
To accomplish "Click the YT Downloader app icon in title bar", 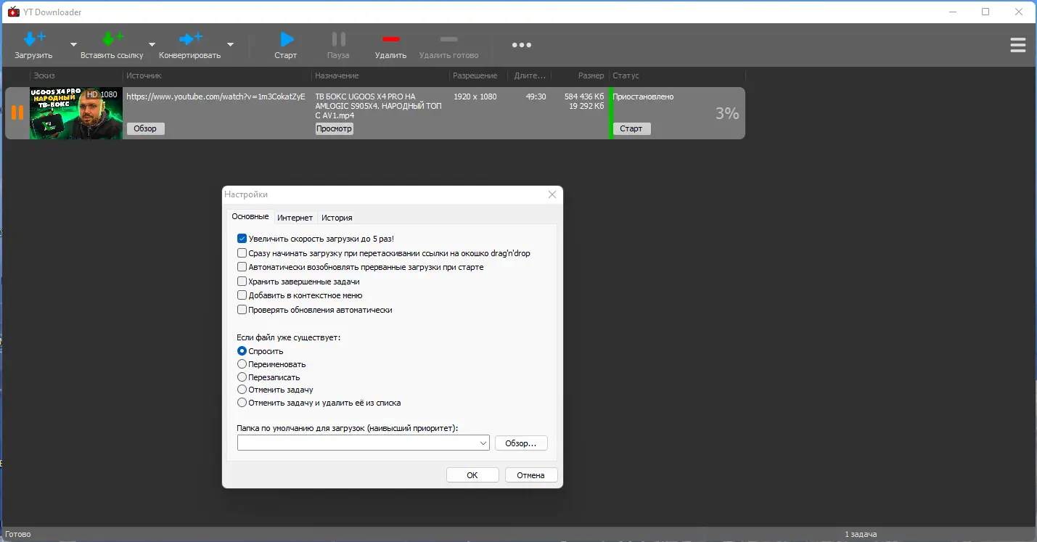I will click(x=13, y=12).
